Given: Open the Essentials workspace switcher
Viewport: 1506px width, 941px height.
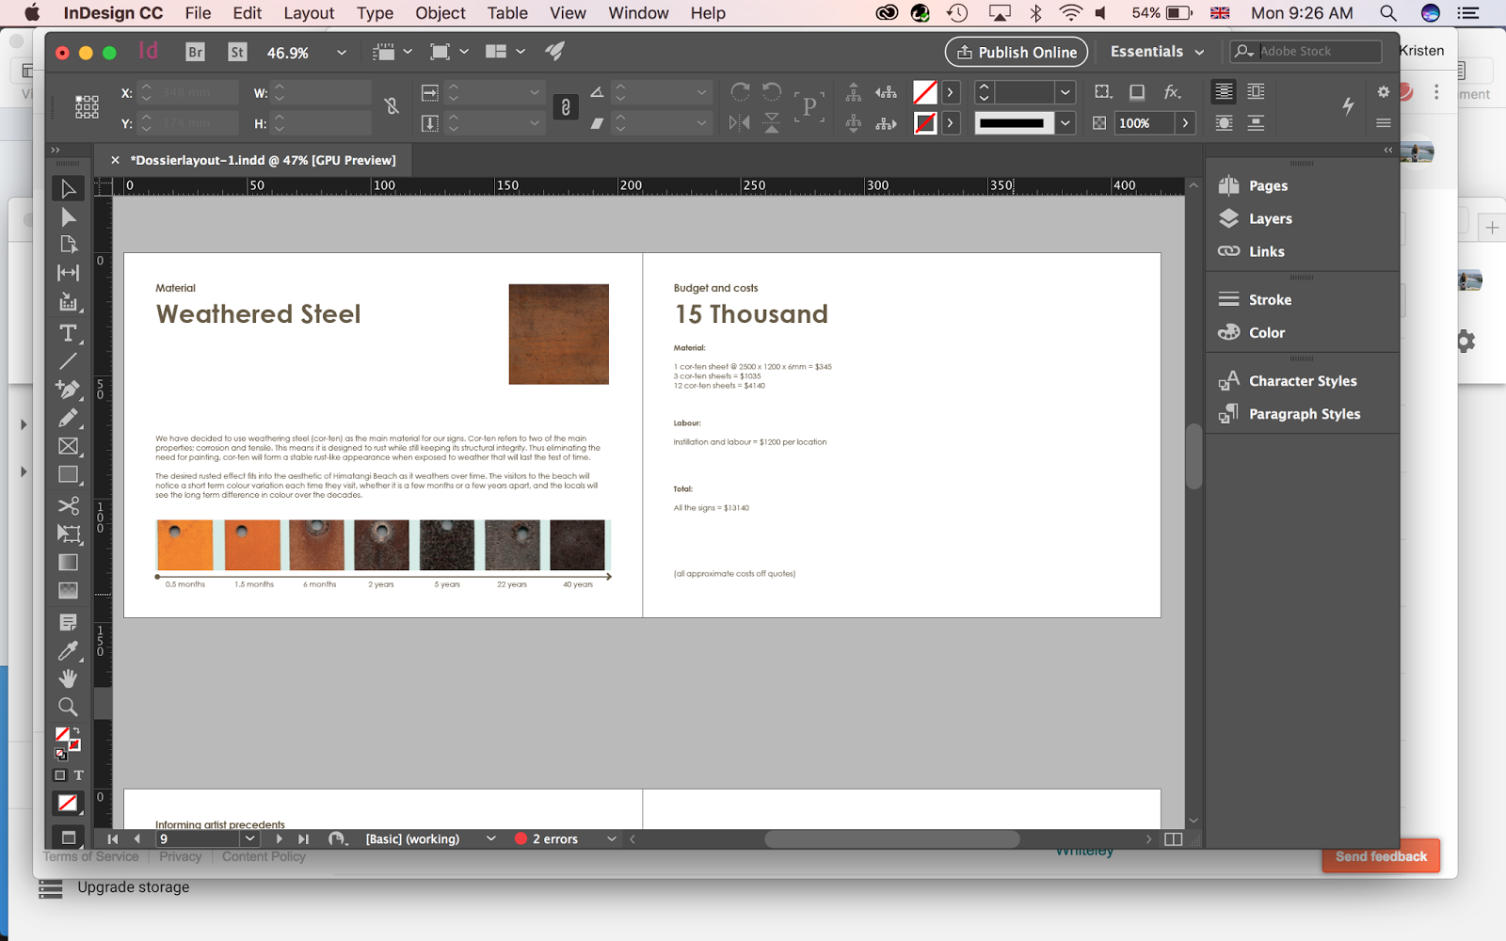Looking at the screenshot, I should tap(1156, 52).
